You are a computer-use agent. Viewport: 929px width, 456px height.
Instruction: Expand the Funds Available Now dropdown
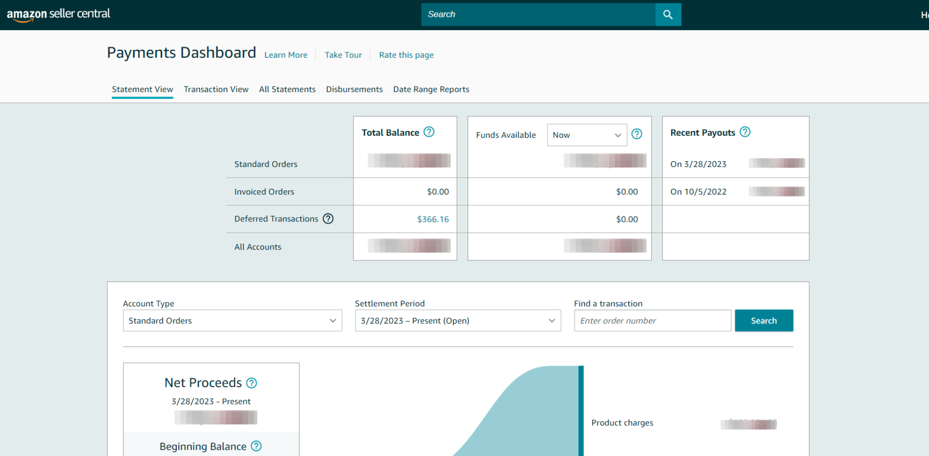pyautogui.click(x=587, y=135)
